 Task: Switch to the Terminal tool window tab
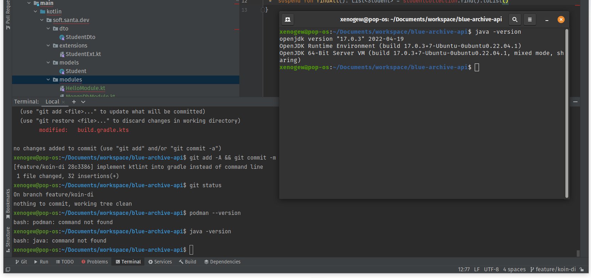pos(128,262)
